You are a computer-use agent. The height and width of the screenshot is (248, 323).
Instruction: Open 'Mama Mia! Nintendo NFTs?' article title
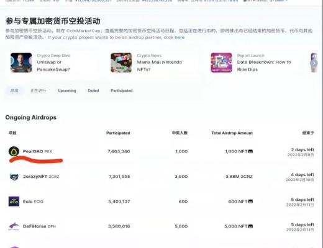(x=160, y=66)
